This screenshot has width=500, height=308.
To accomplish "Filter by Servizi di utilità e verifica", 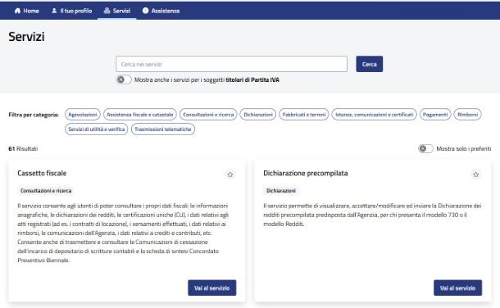I will [x=96, y=129].
